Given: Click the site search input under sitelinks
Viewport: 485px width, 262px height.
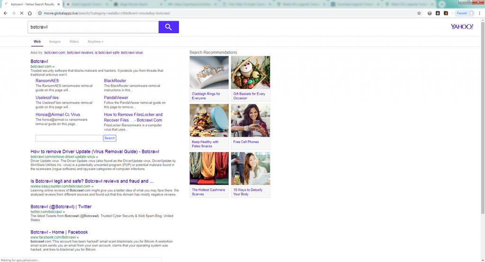Looking at the screenshot, I should (69, 138).
